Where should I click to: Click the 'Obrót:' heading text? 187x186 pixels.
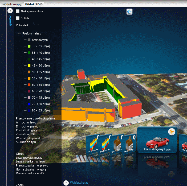pyautogui.click(x=20, y=154)
